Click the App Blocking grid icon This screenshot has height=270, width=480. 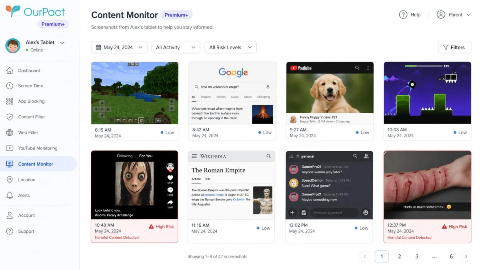tap(10, 101)
